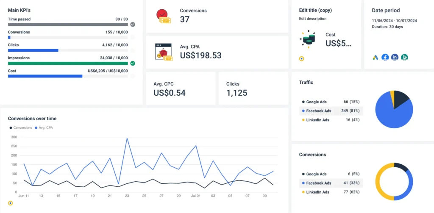Select Facebook Ads row in Traffic legend
The height and width of the screenshot is (213, 434).
[324, 111]
